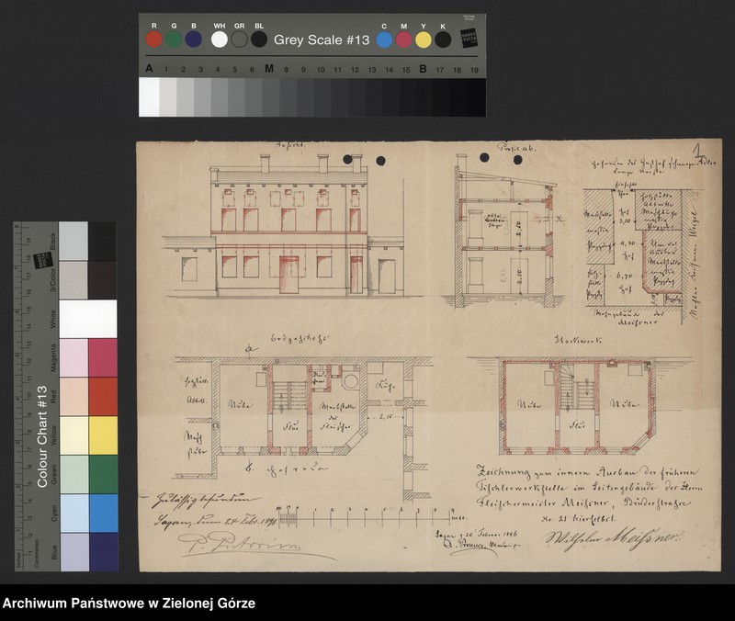Click the bold letter A on the grey scale
735x621 pixels.
click(x=149, y=68)
